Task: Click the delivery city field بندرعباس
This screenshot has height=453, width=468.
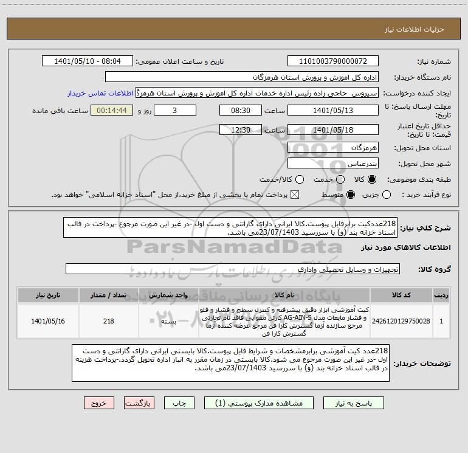Action: [333, 164]
